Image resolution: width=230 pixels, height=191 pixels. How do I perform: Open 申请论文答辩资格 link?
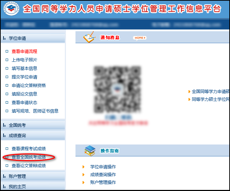(29, 86)
